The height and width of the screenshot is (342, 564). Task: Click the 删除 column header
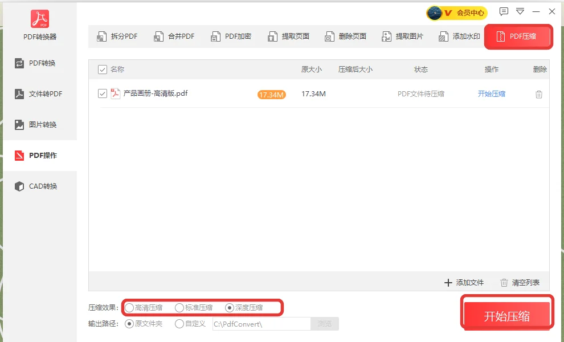point(540,70)
